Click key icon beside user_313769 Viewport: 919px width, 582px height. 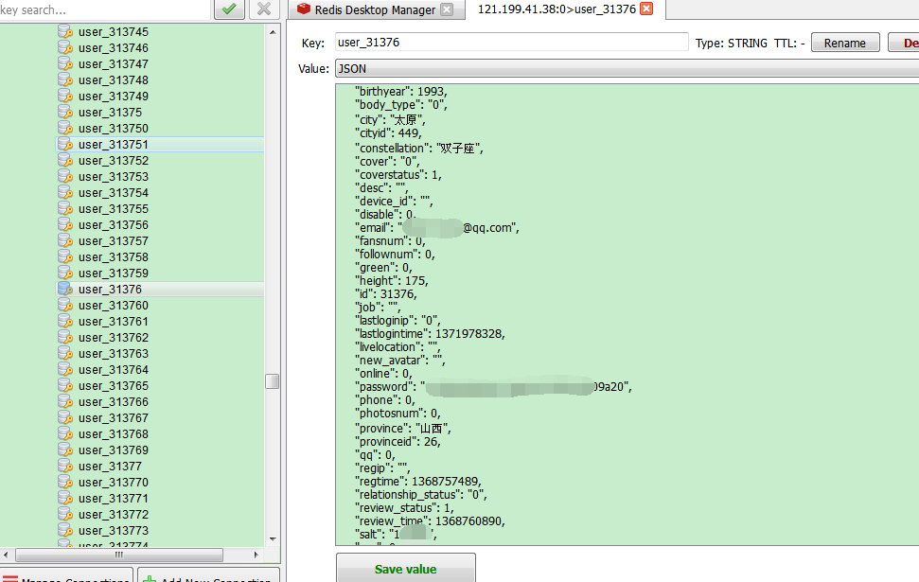[65, 450]
